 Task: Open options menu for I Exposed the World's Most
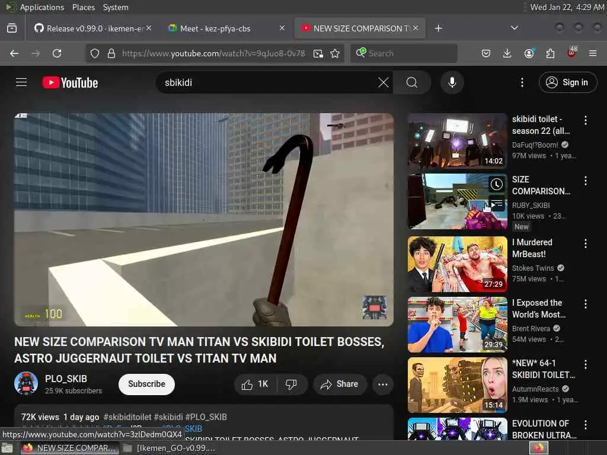(586, 304)
